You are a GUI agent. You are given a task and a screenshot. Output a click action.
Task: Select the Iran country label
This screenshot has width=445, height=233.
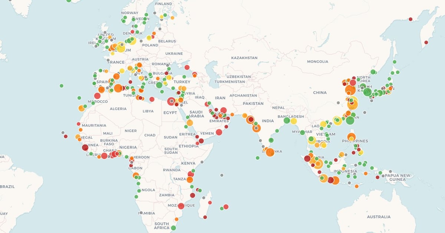[x=220, y=98]
